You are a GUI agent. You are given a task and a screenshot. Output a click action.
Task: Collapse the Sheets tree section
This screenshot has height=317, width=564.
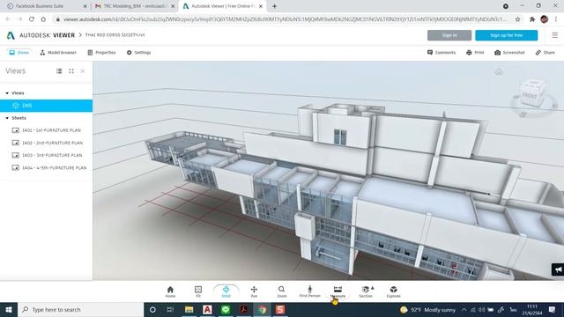(7, 118)
